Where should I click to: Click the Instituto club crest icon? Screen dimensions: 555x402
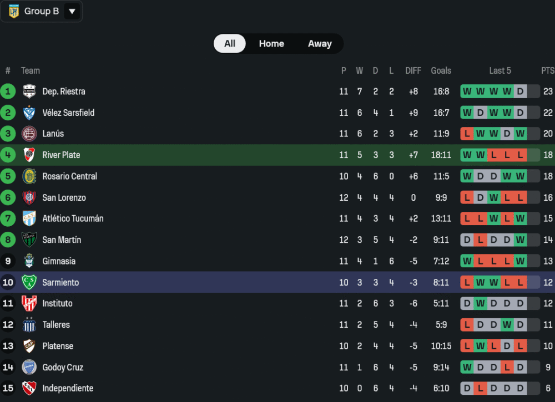[x=29, y=303]
